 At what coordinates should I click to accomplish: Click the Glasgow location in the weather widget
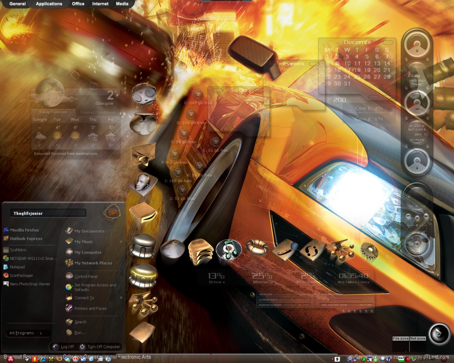click(x=105, y=103)
